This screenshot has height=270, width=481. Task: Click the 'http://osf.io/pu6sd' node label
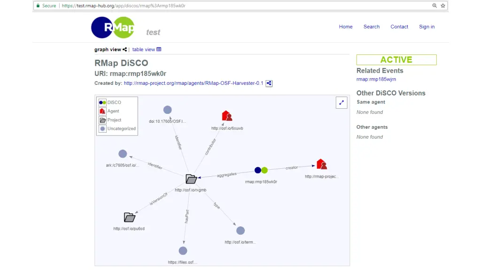click(x=129, y=229)
